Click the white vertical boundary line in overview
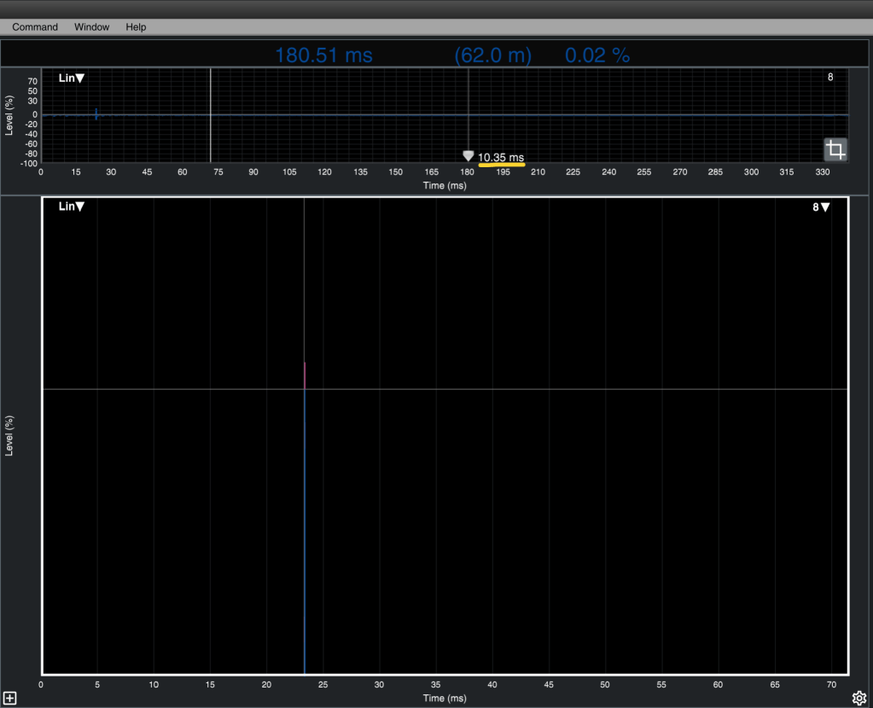This screenshot has width=873, height=708. 211,115
